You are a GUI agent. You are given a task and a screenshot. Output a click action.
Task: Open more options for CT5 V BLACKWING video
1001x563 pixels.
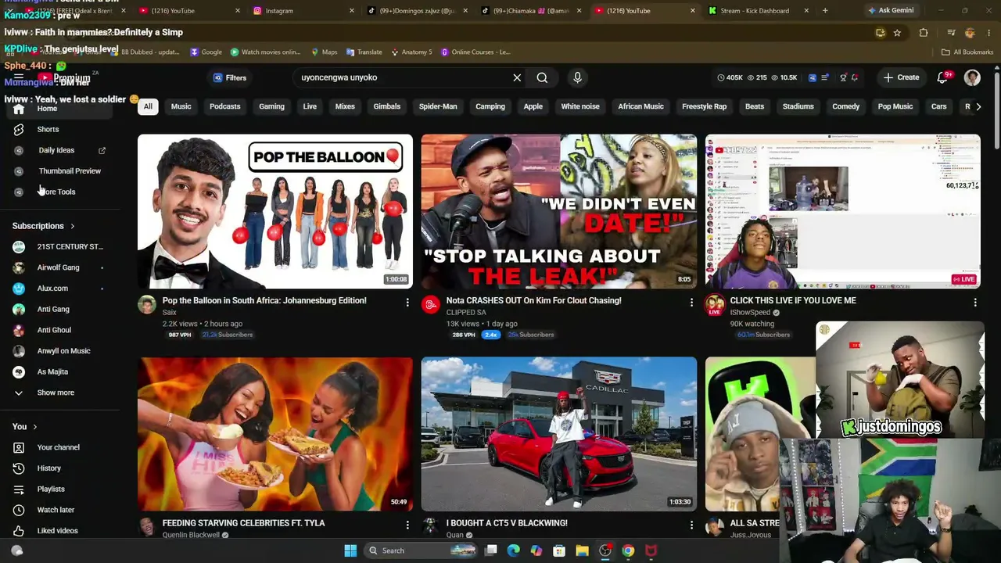pyautogui.click(x=691, y=525)
